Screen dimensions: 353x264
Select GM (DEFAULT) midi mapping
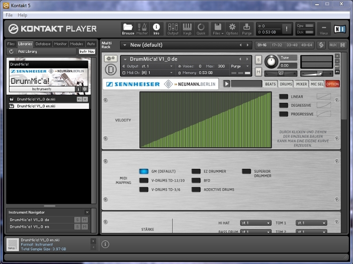[x=144, y=171]
